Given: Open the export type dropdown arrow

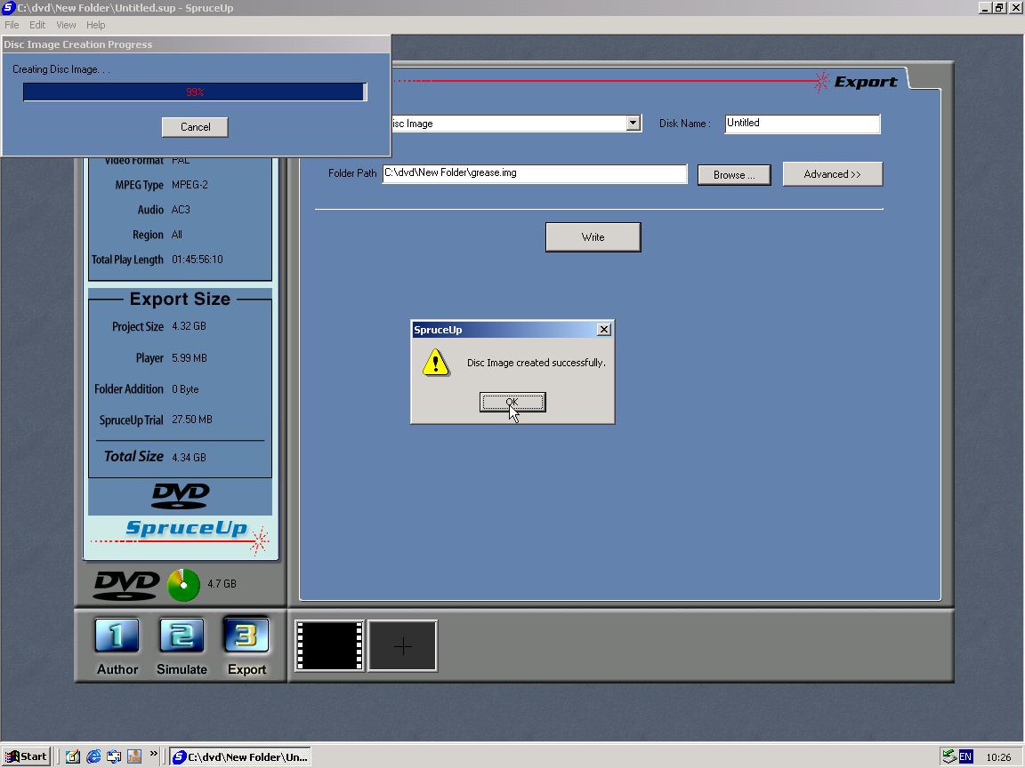Looking at the screenshot, I should (633, 123).
